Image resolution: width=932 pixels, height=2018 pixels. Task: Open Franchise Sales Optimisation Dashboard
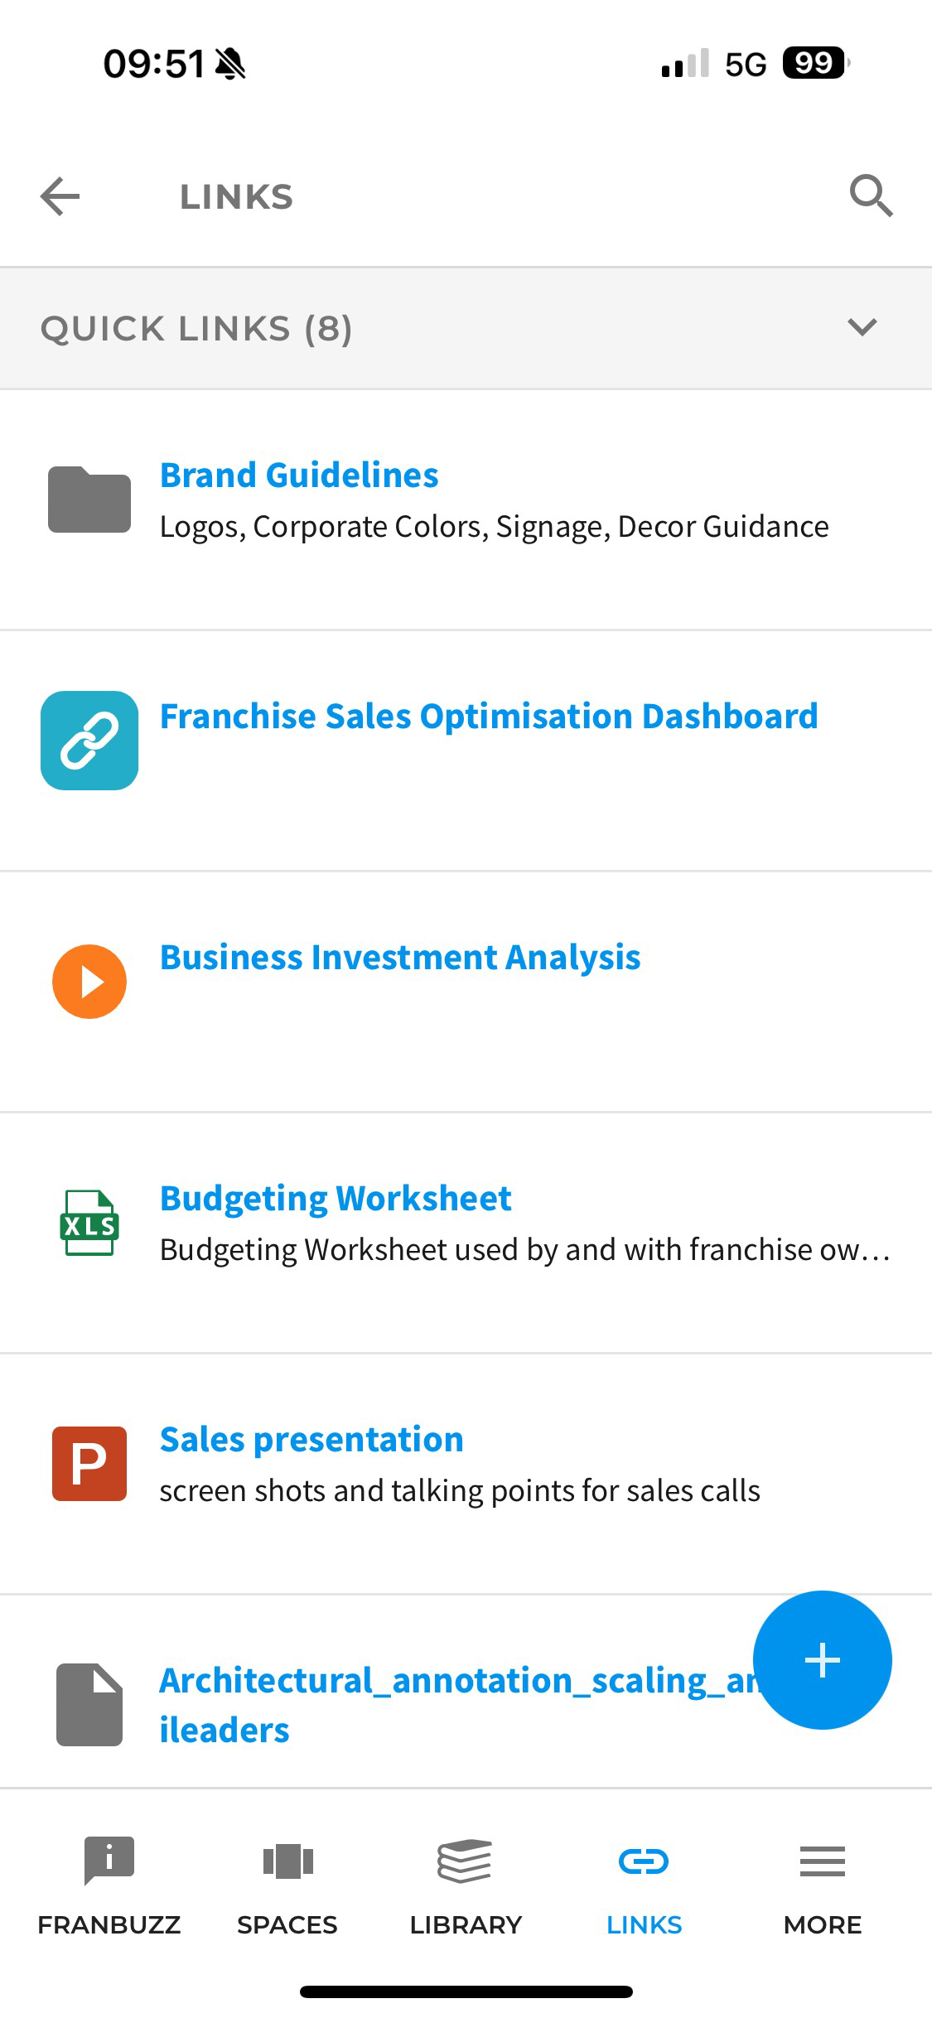[489, 717]
